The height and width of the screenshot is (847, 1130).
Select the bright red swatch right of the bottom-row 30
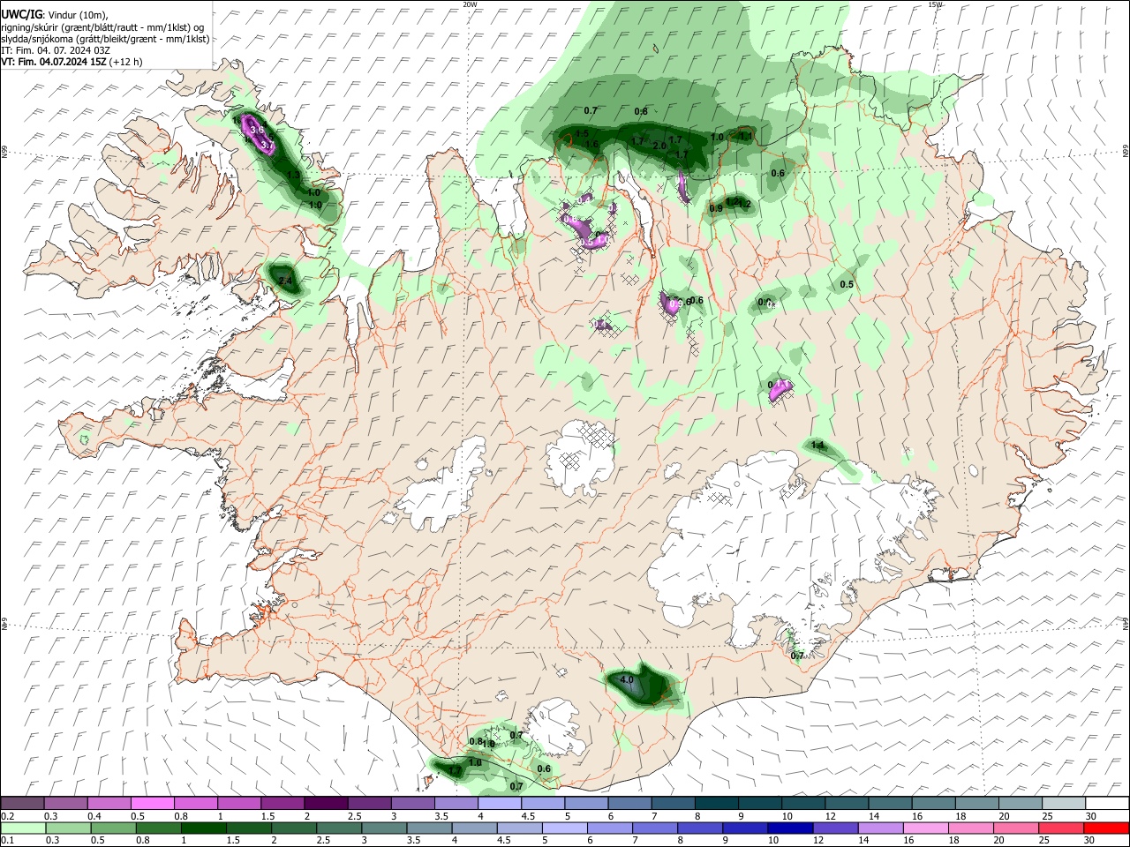pyautogui.click(x=1106, y=828)
